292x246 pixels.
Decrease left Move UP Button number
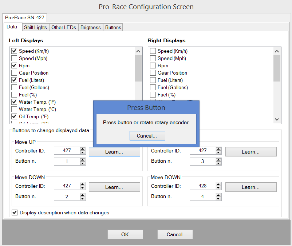83,163
